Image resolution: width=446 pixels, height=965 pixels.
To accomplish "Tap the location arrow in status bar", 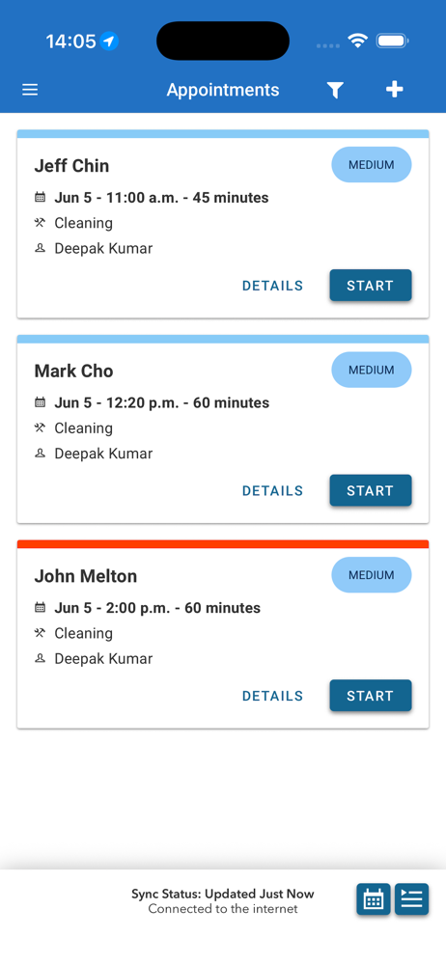I will click(x=109, y=41).
